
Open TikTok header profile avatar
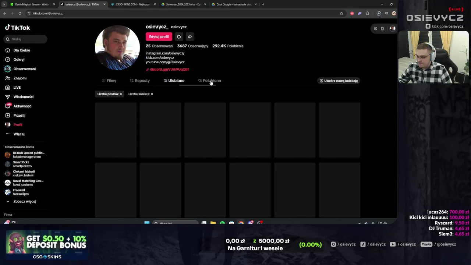coord(393,28)
